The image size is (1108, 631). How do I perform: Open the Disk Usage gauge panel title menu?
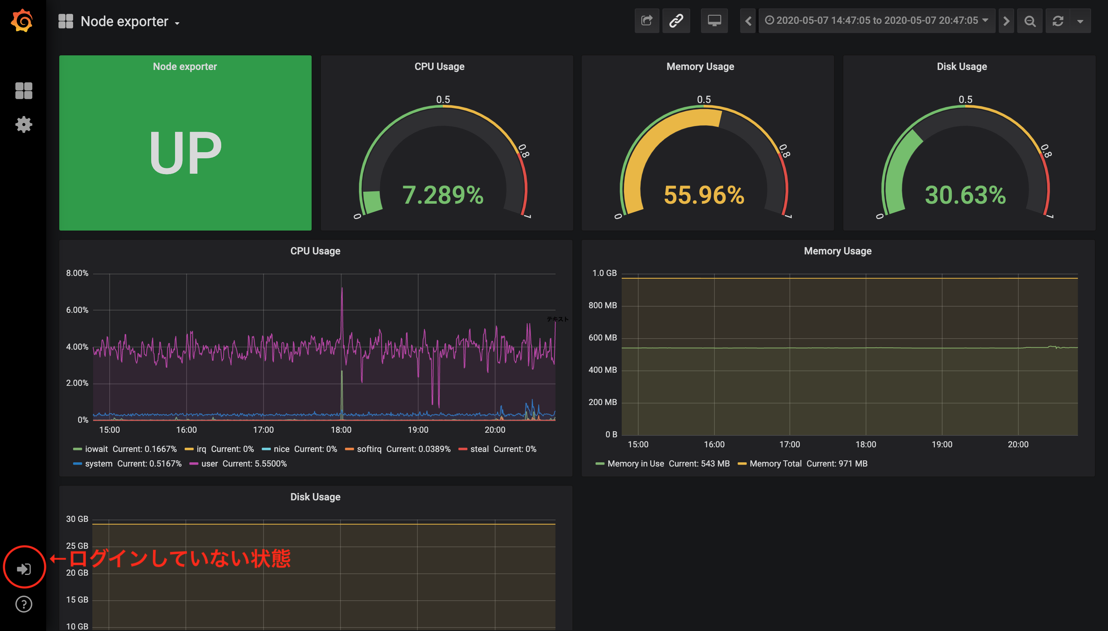point(962,66)
